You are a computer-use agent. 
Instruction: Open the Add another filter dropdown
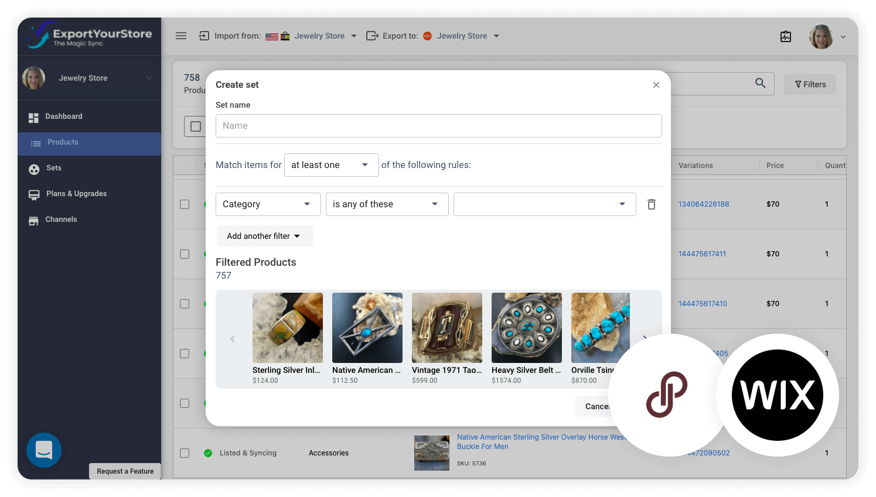[265, 235]
